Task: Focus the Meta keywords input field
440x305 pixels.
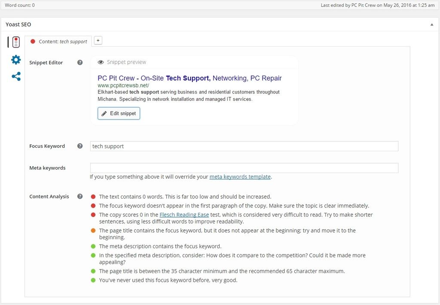Action: (244, 168)
